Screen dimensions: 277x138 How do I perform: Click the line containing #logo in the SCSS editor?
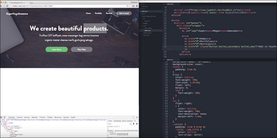click(x=220, y=75)
